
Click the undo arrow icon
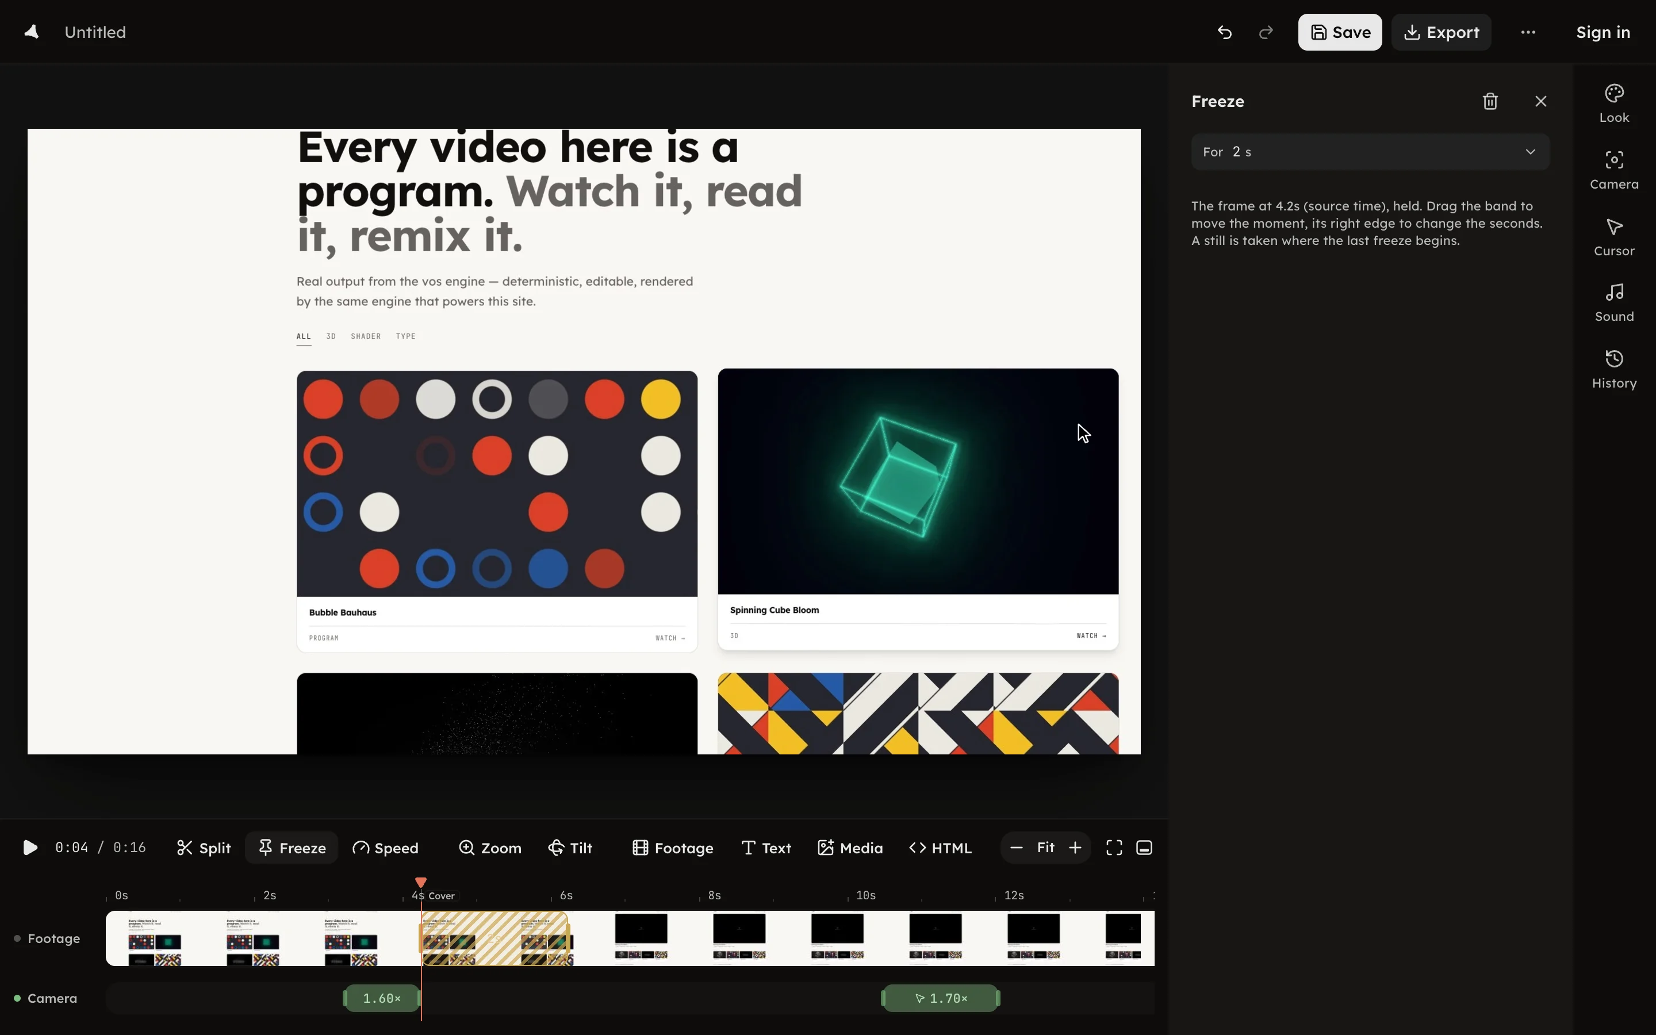(x=1224, y=32)
